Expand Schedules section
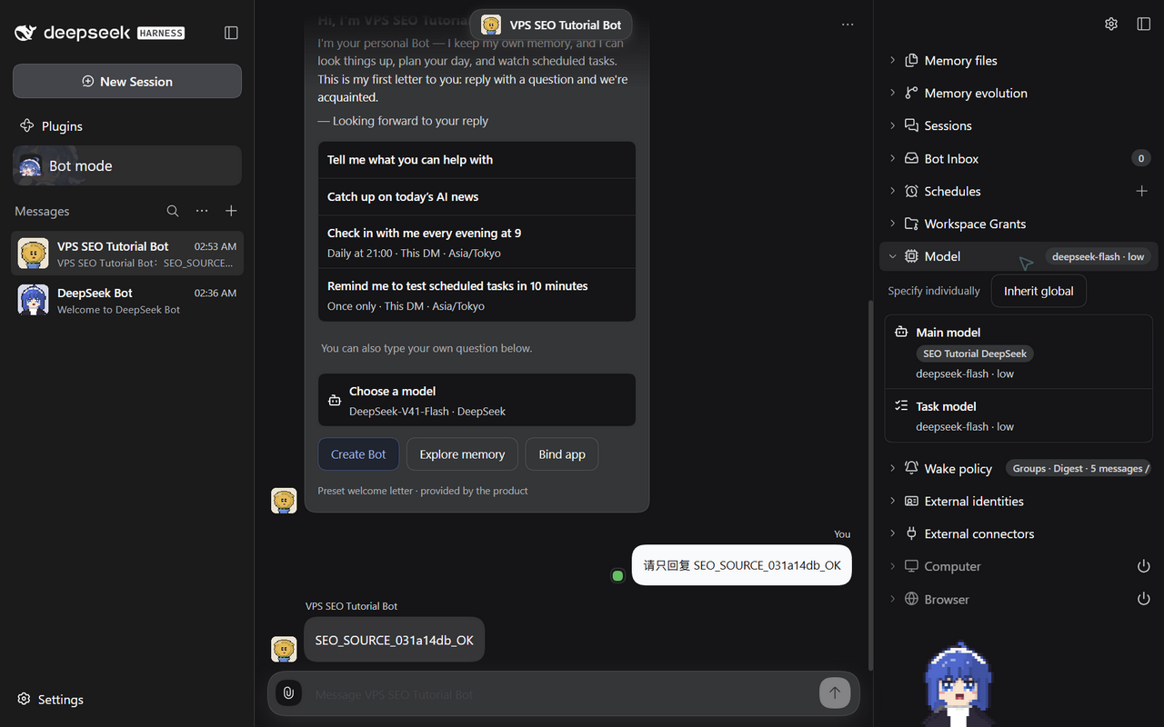Viewport: 1164px width, 727px height. pos(1018,191)
